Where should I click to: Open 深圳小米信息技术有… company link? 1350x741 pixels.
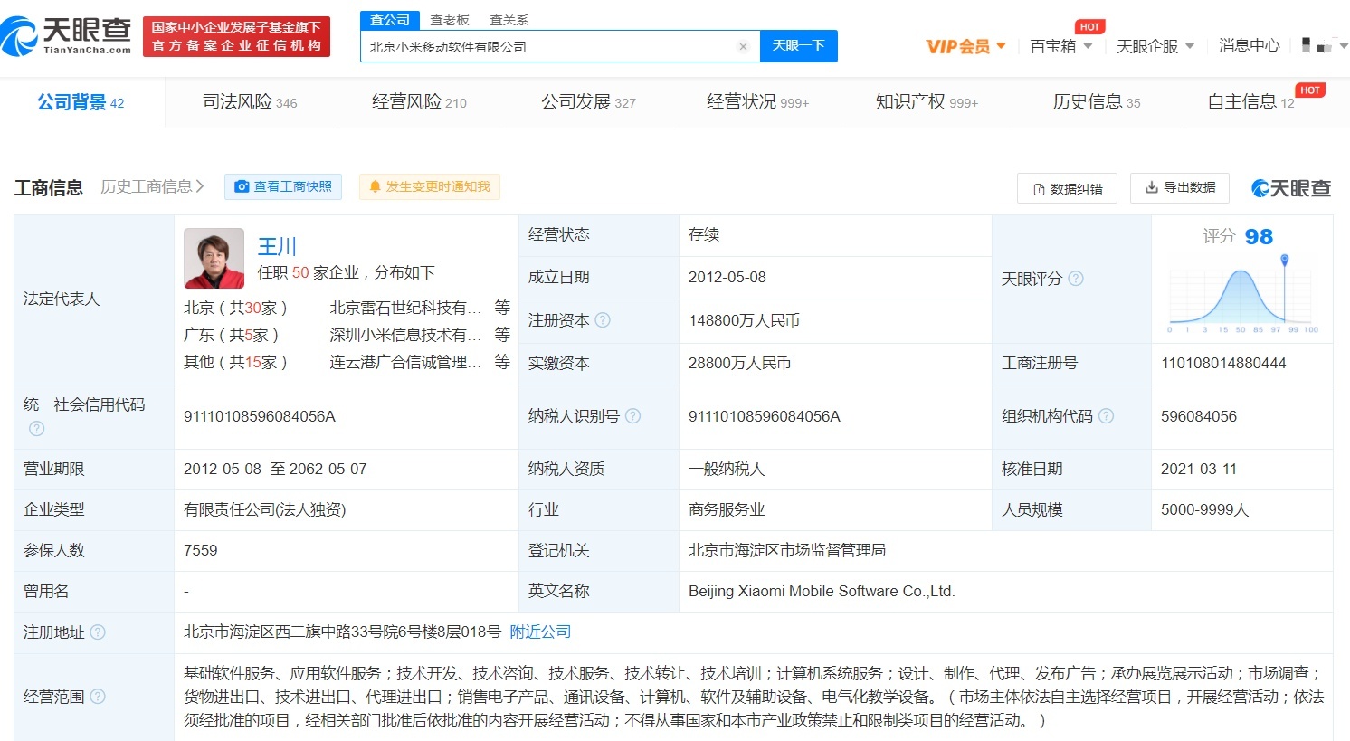(405, 335)
